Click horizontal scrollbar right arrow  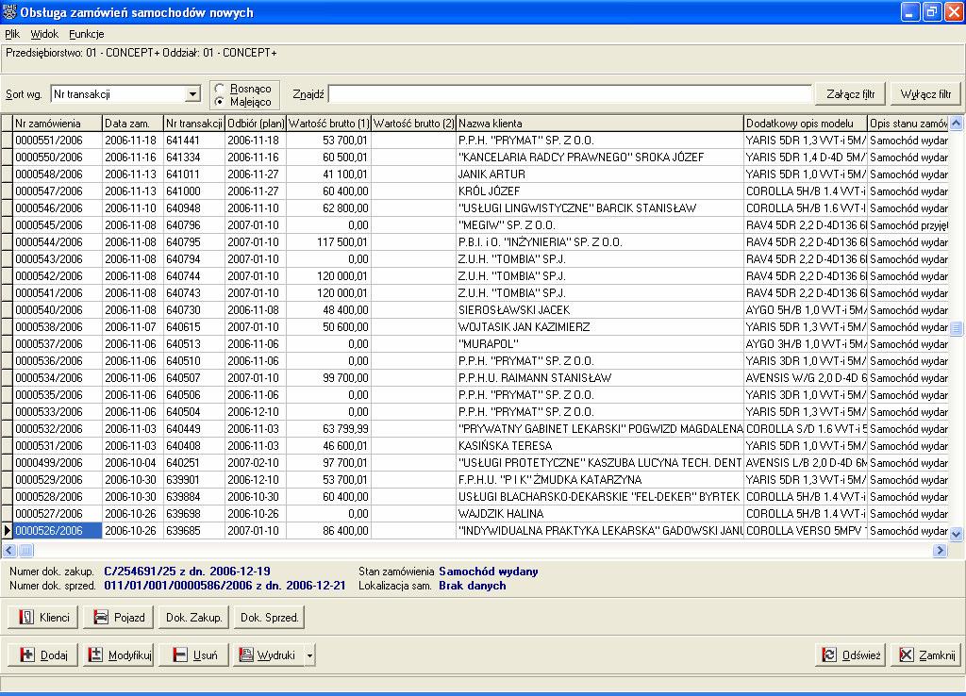pos(941,550)
